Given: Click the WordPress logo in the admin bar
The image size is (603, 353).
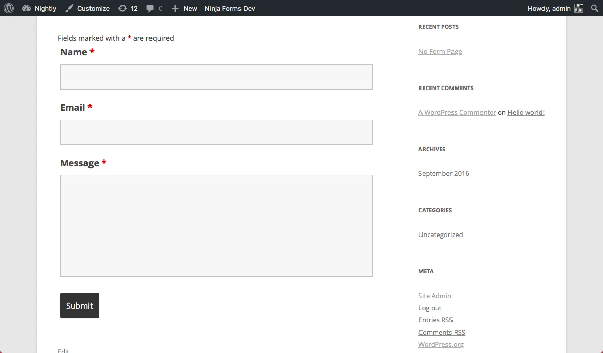Looking at the screenshot, I should click(8, 8).
